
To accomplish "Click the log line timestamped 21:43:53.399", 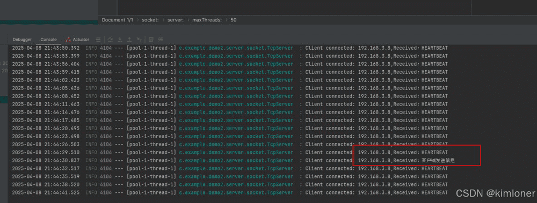I will (x=230, y=56).
